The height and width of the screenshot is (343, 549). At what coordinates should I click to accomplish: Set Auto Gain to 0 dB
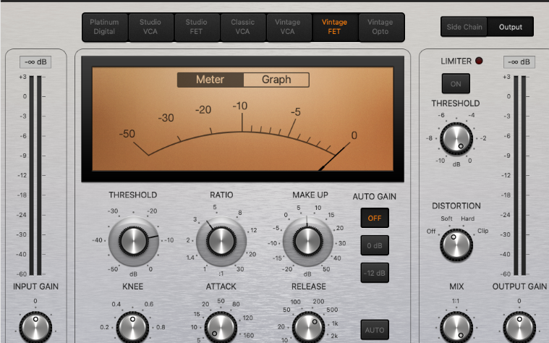(x=375, y=245)
